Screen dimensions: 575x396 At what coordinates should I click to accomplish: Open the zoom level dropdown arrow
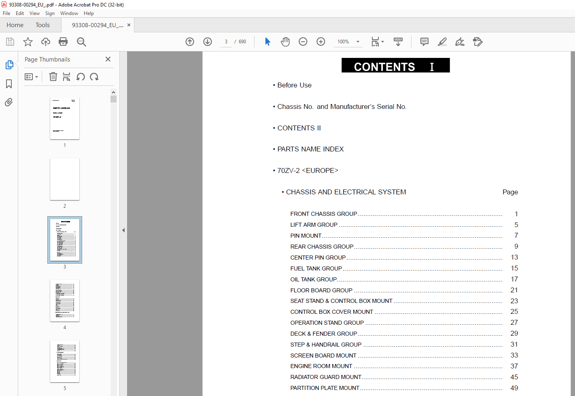pos(358,42)
